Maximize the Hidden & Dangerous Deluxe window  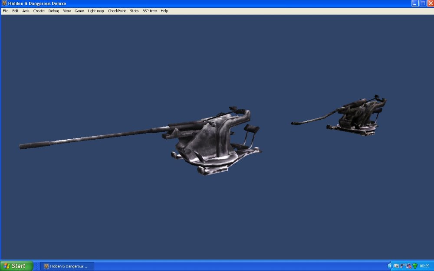423,3
